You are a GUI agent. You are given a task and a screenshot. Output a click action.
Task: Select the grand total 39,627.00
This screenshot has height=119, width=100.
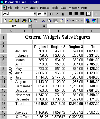pos(92,104)
